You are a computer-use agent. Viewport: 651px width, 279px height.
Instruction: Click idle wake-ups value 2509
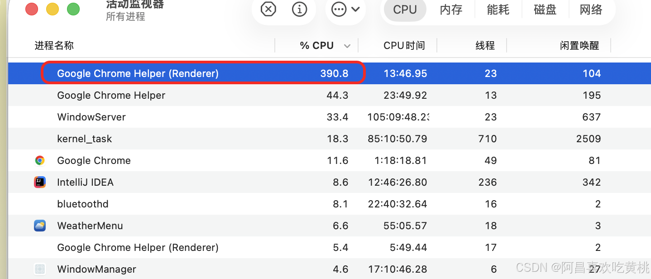click(589, 139)
